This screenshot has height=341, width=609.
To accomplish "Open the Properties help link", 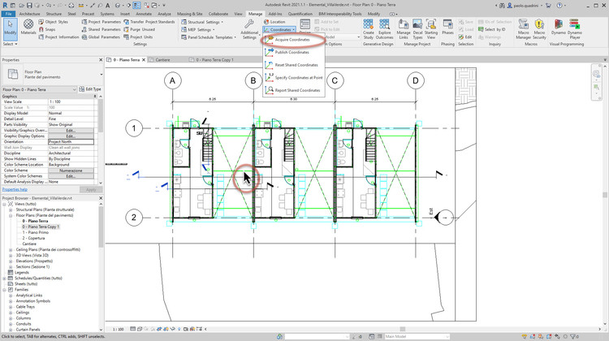I will pyautogui.click(x=15, y=188).
